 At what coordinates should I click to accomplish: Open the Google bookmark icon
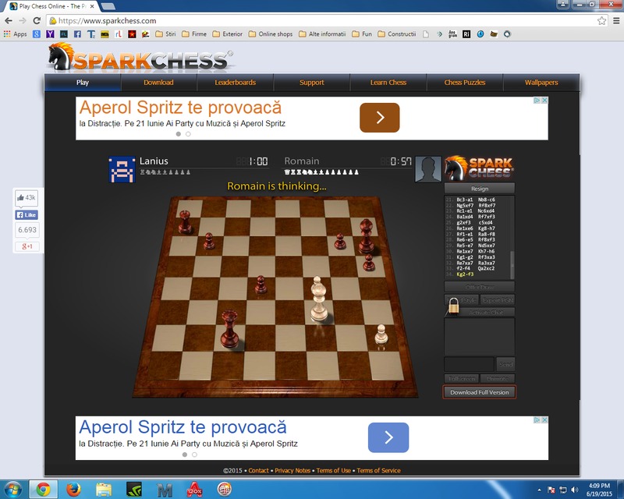coord(37,34)
